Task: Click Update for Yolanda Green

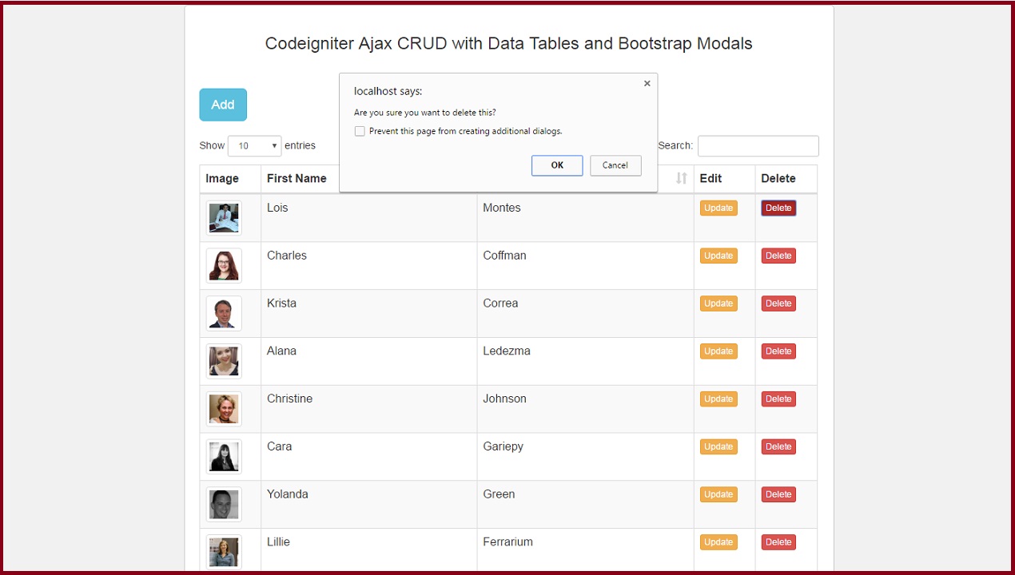Action: pyautogui.click(x=718, y=494)
